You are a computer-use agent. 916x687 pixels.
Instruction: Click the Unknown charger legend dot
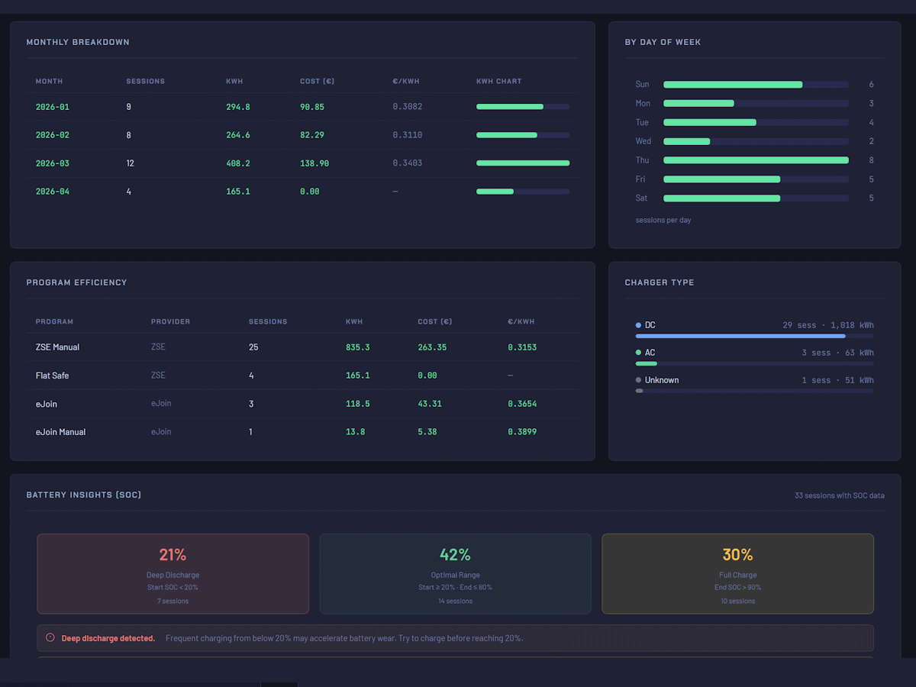coord(639,379)
